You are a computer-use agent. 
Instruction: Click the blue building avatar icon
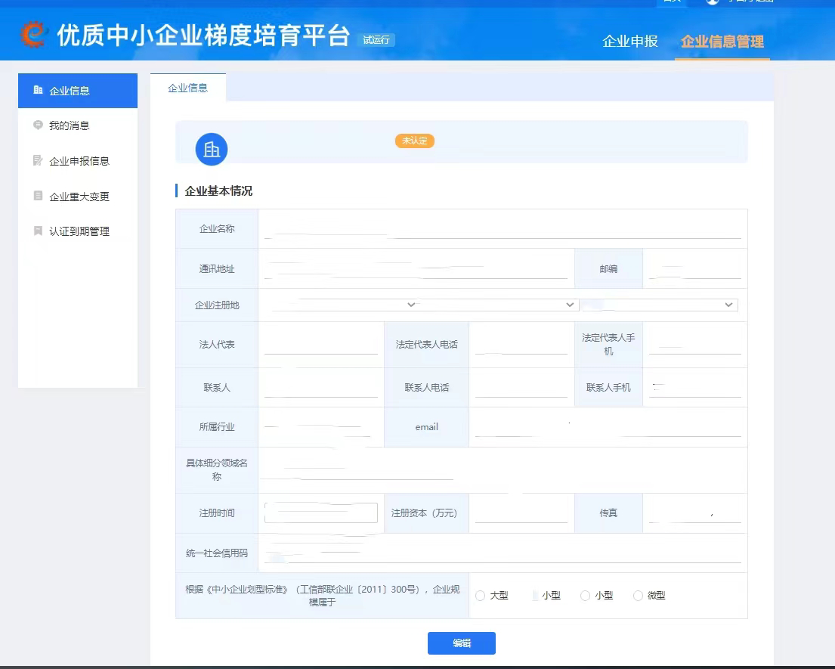(212, 149)
